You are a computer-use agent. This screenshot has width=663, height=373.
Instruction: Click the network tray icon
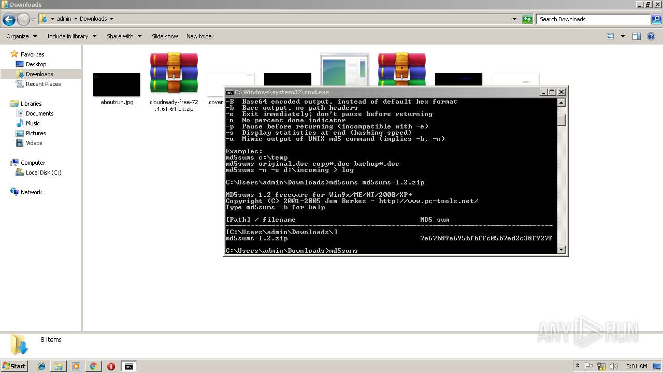click(x=601, y=366)
